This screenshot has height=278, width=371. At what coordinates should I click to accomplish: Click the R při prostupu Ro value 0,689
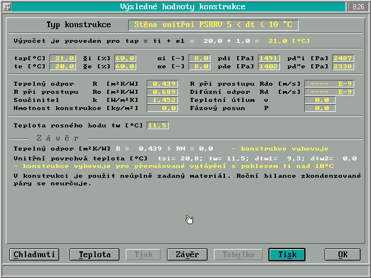pos(164,92)
